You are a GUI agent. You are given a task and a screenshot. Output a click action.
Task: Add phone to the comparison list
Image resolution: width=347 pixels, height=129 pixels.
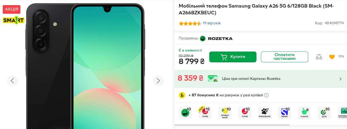click(x=319, y=57)
